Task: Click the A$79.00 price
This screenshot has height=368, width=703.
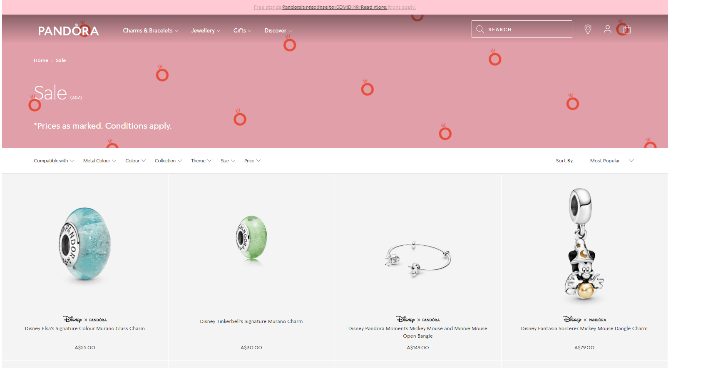Action: [584, 348]
